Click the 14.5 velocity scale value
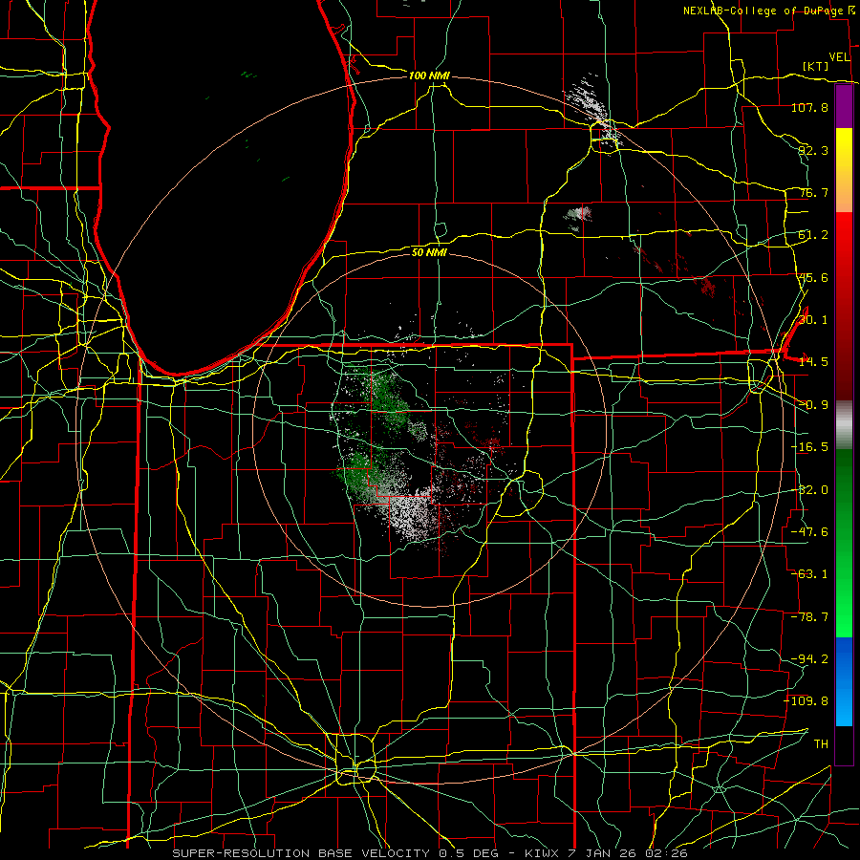Viewport: 860px width, 860px height. pyautogui.click(x=813, y=362)
